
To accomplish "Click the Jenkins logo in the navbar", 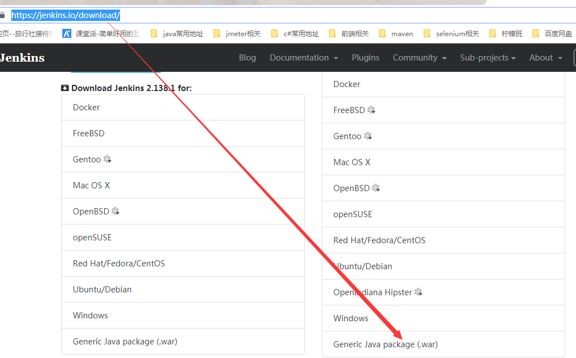I will tap(22, 58).
